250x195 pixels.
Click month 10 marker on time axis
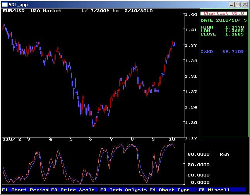point(172,139)
